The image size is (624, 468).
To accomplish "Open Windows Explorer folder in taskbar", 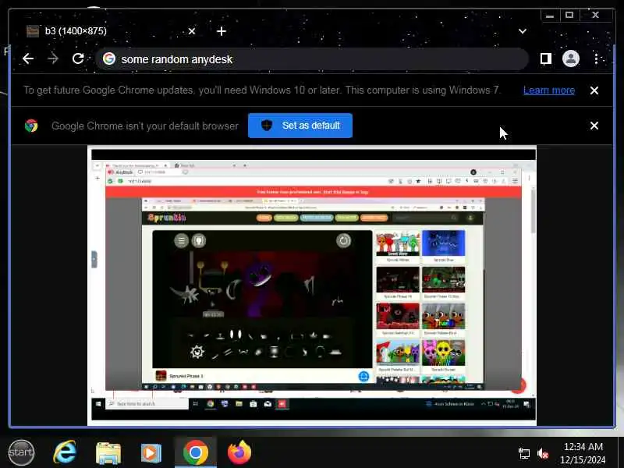I will click(x=108, y=452).
